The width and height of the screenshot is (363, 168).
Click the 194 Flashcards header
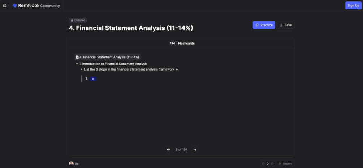point(182,43)
